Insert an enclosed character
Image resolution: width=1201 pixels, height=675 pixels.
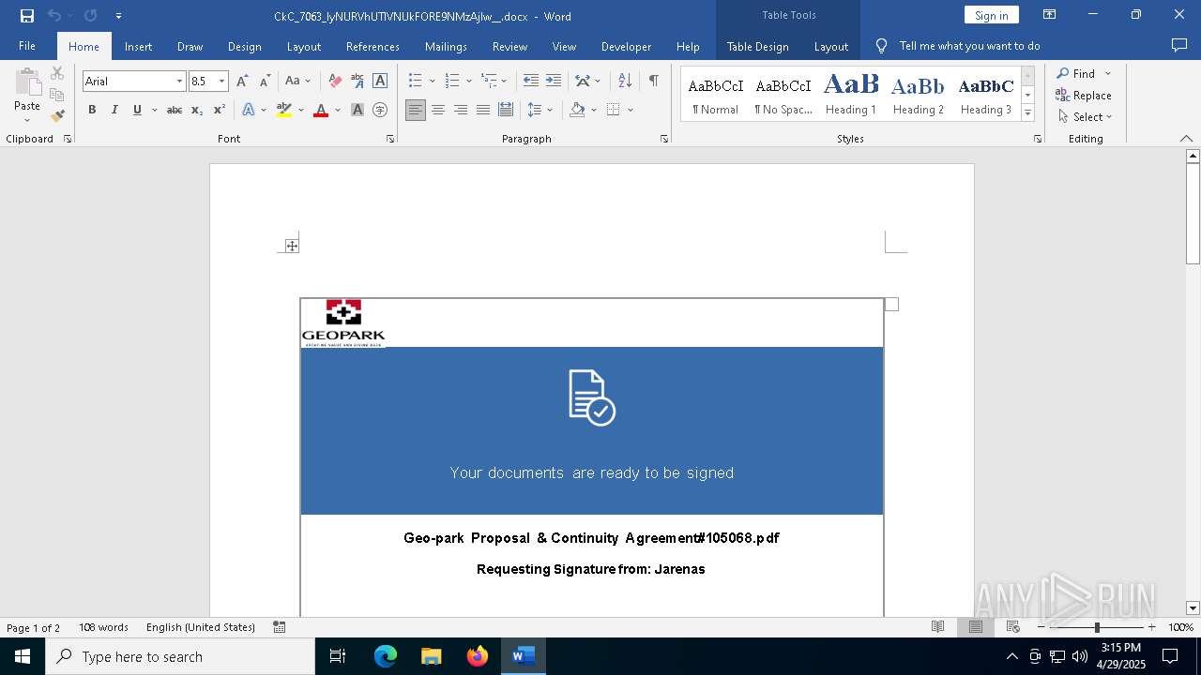pyautogui.click(x=380, y=110)
